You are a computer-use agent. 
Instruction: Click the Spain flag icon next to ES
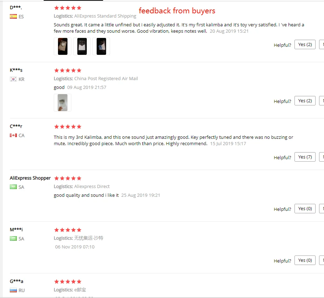pyautogui.click(x=13, y=17)
